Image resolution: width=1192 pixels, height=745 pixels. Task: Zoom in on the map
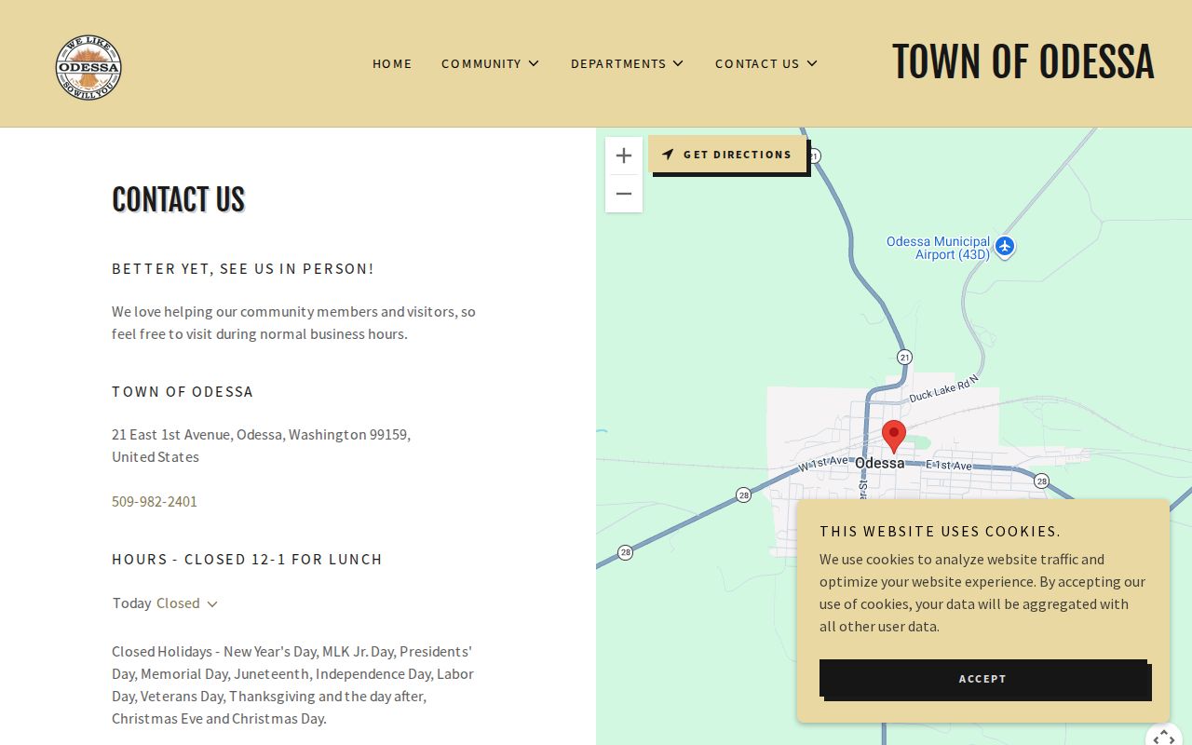(624, 156)
